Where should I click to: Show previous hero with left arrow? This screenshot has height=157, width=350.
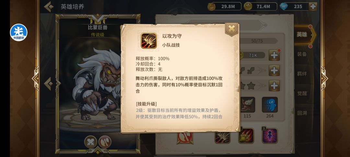tap(49, 84)
